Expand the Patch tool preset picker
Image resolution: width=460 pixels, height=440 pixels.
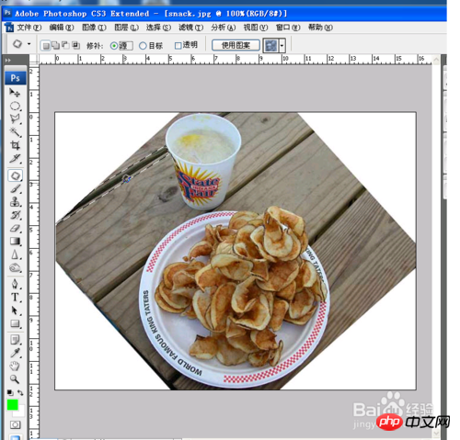(x=29, y=44)
